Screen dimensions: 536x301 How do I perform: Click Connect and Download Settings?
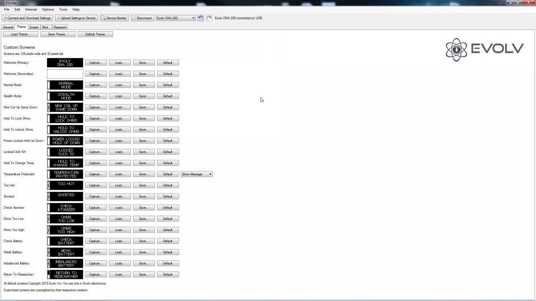tap(27, 18)
